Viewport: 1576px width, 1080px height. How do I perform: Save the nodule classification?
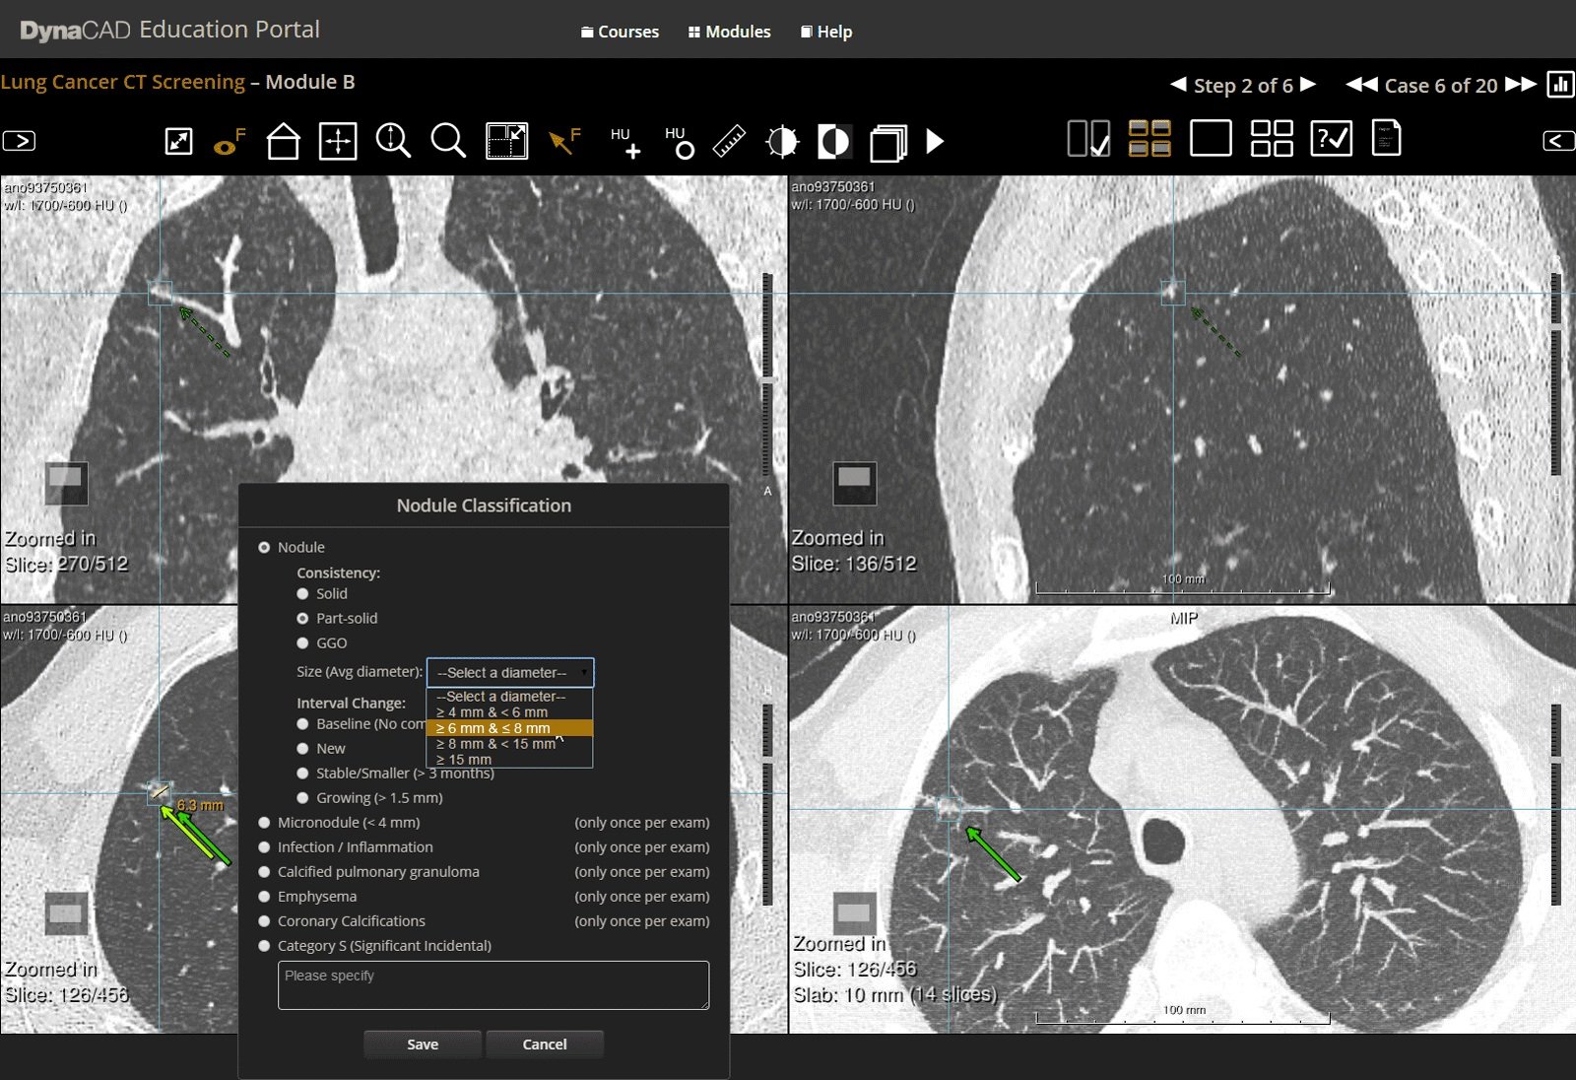point(423,1045)
